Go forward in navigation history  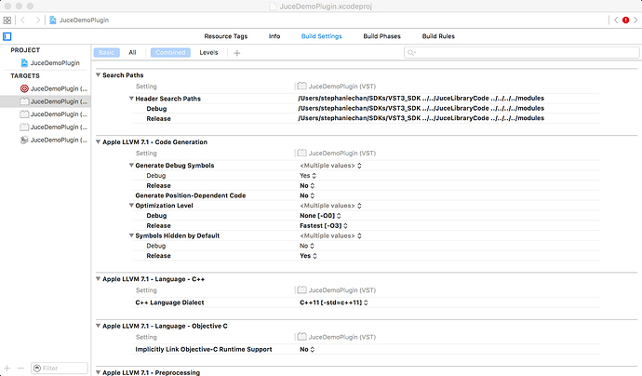[x=37, y=20]
